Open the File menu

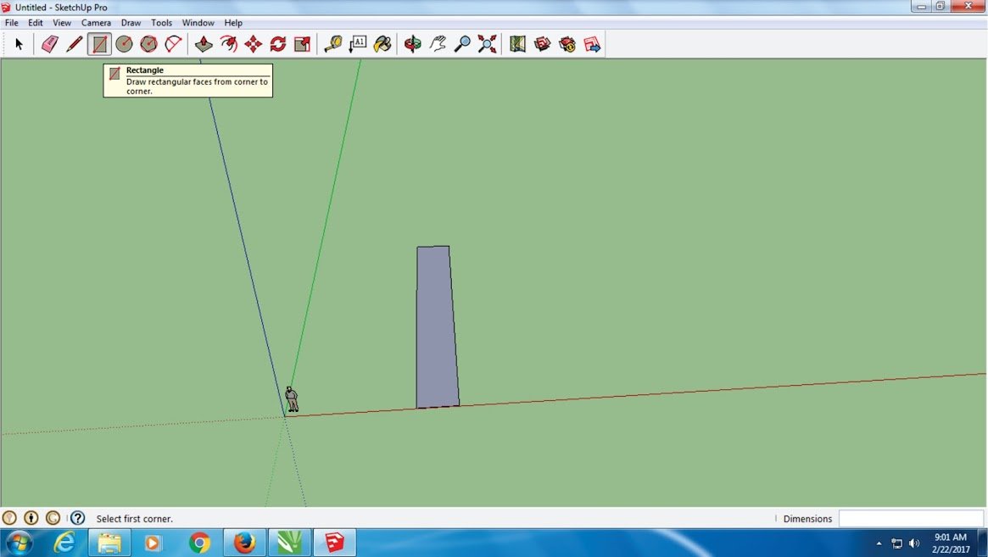tap(11, 23)
